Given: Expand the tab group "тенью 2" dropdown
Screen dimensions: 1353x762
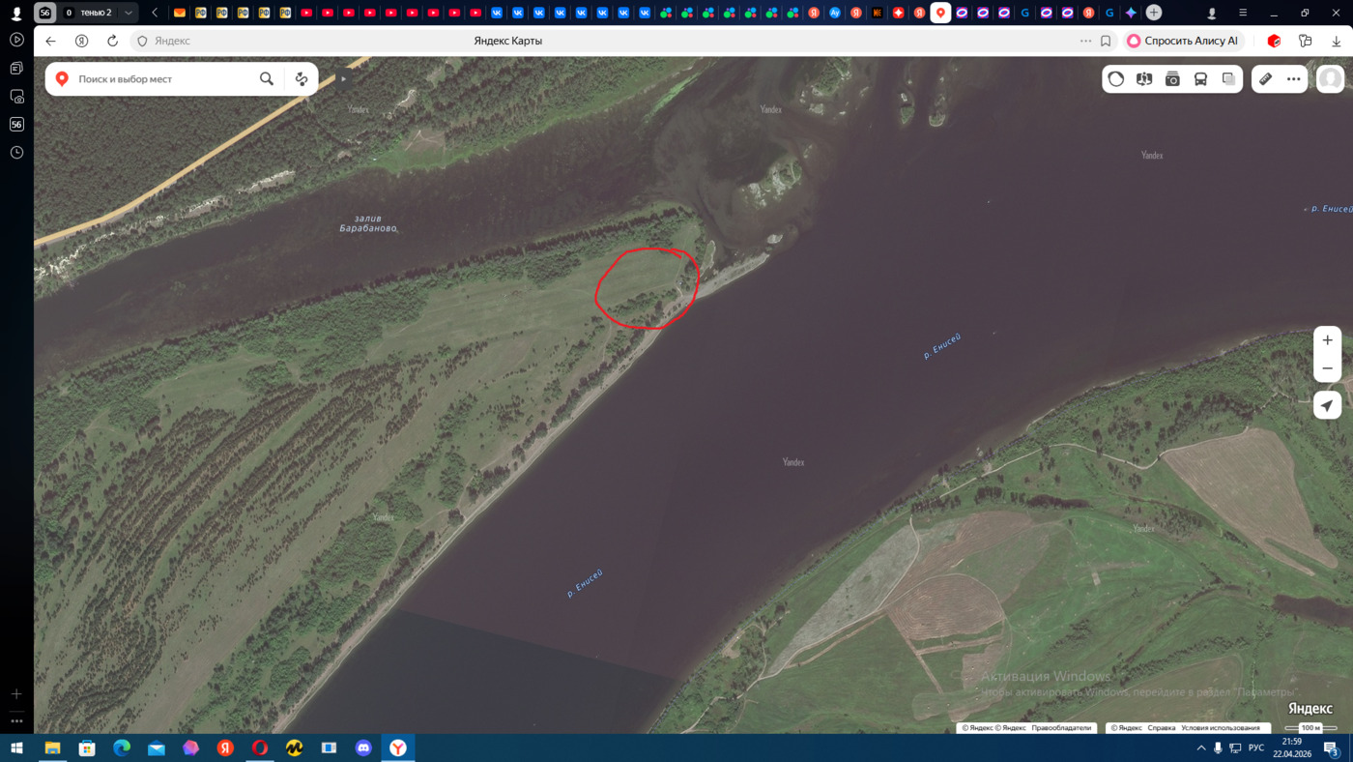Looking at the screenshot, I should [128, 13].
